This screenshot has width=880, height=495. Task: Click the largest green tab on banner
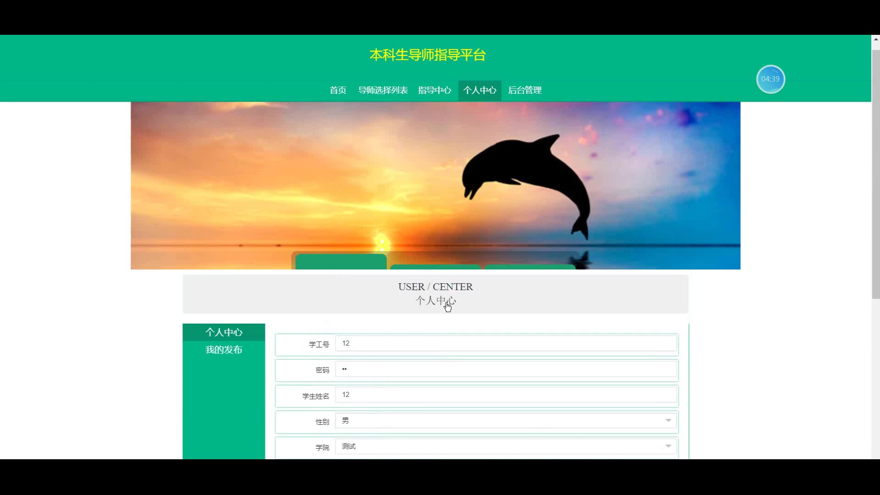(x=341, y=262)
